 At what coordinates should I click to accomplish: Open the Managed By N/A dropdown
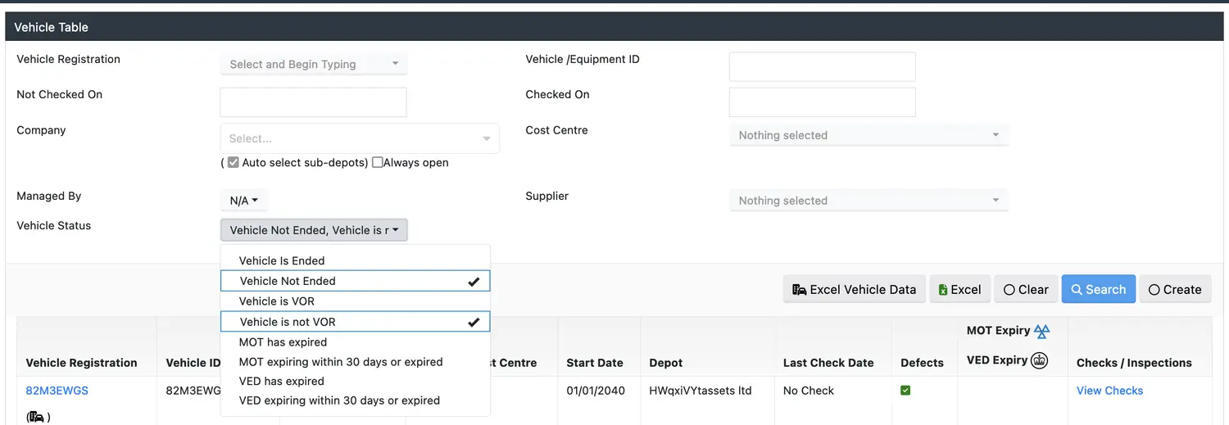click(243, 201)
